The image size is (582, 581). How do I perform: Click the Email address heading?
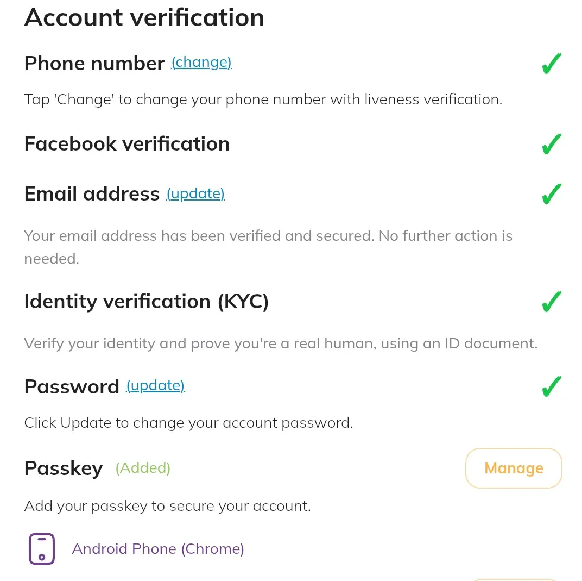click(x=92, y=194)
